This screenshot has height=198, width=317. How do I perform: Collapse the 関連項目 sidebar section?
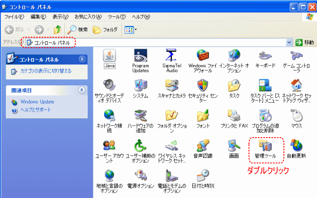(82, 90)
